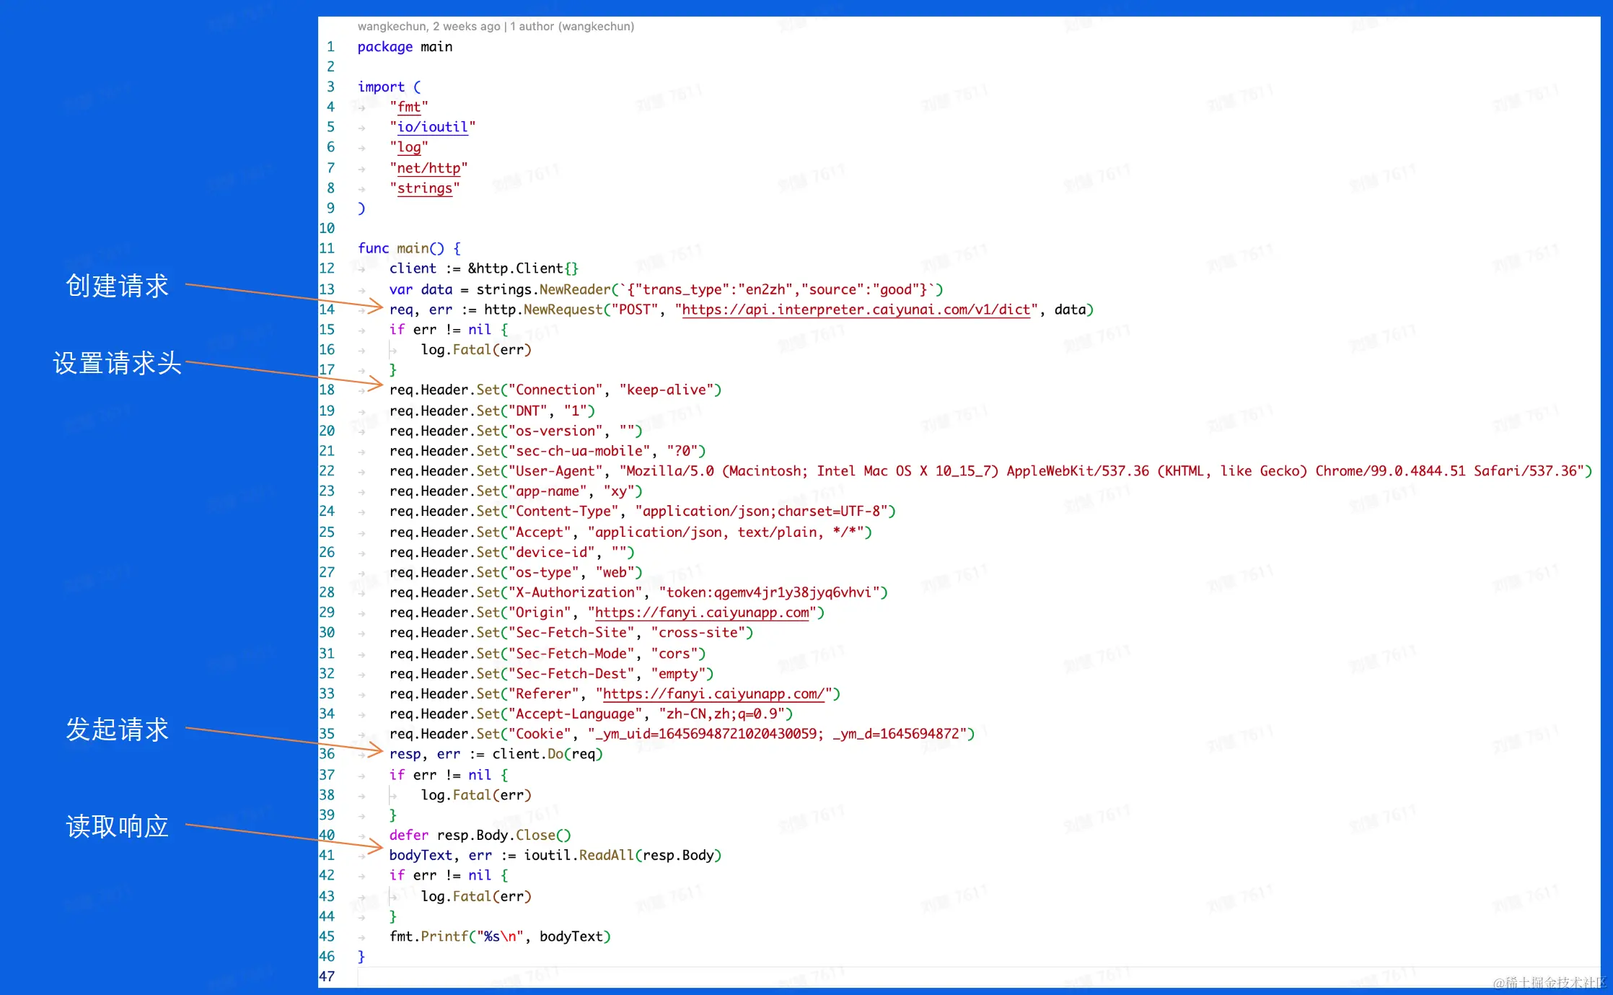Click empty line 47 at bottom

pos(649,977)
